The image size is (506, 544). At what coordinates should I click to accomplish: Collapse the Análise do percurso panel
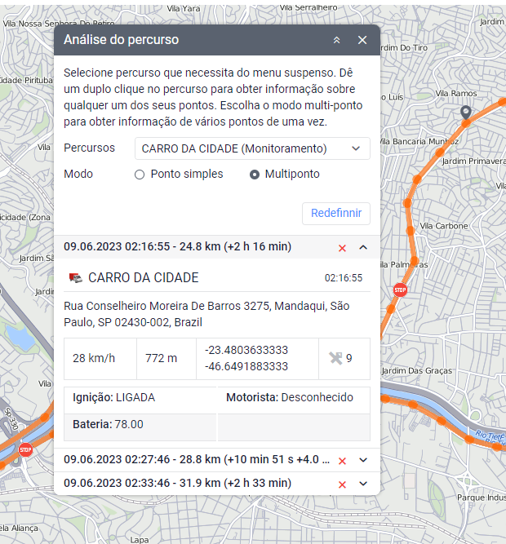(336, 40)
